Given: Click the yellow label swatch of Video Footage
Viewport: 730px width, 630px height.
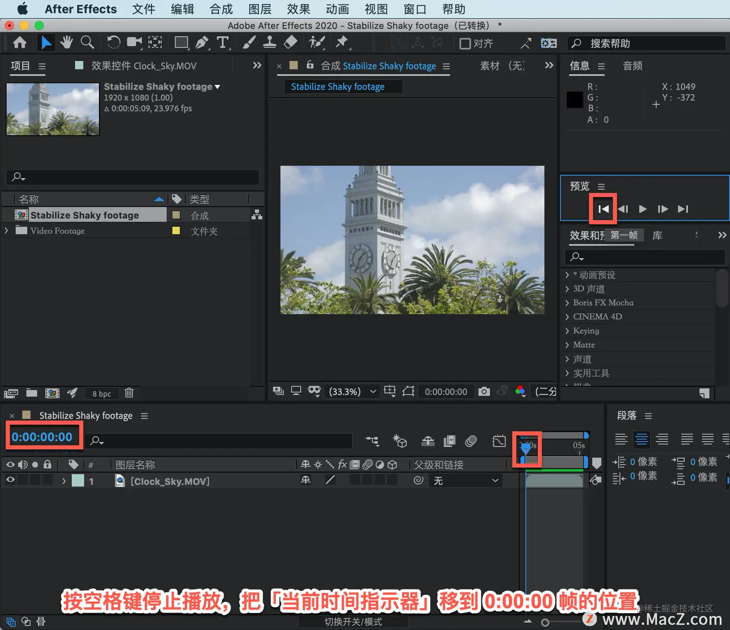Looking at the screenshot, I should pos(176,231).
